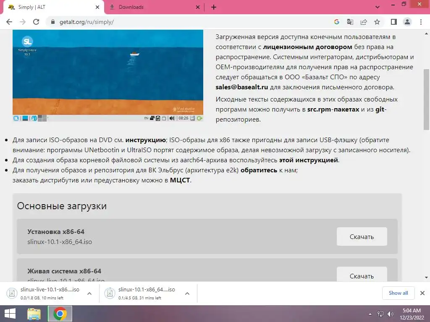
Task: Download Живая система x86-64 with Скачать
Action: [x=362, y=274]
